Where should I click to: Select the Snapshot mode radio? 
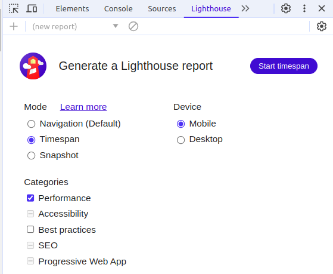point(31,156)
